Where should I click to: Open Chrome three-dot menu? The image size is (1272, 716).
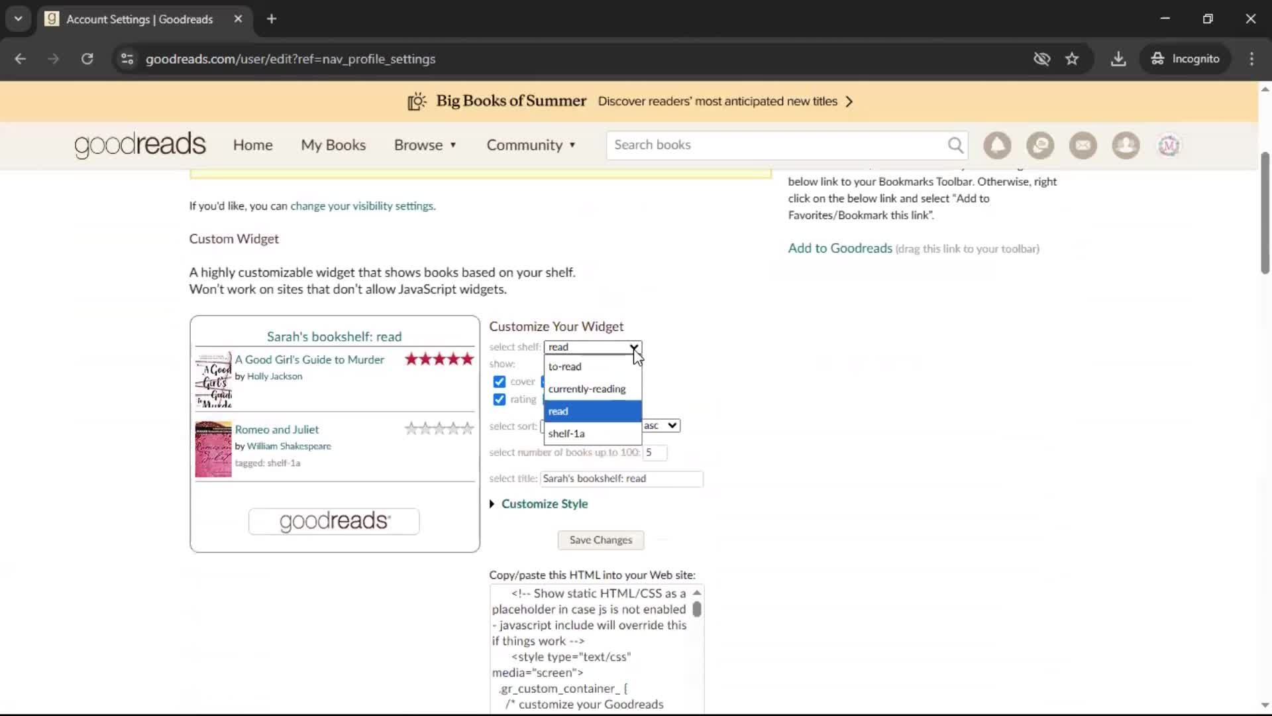tap(1251, 59)
